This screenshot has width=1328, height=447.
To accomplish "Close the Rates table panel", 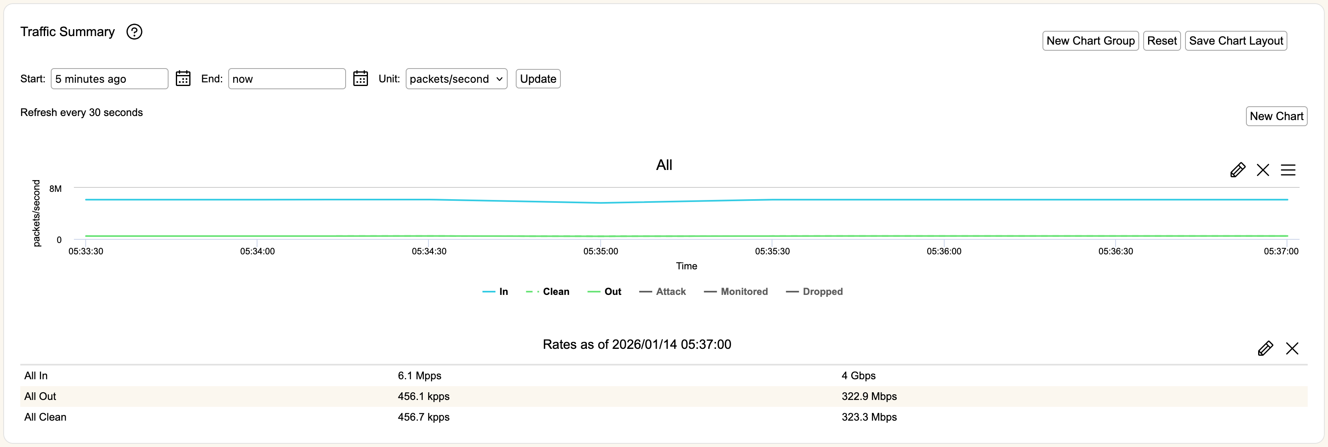I will 1292,349.
